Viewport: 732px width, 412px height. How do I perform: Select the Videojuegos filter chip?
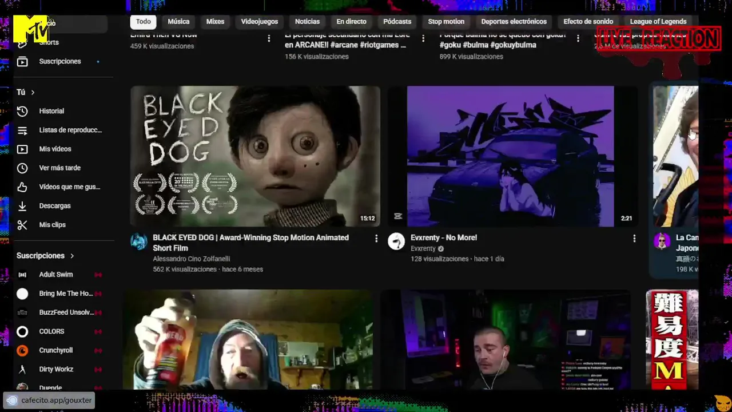(260, 22)
